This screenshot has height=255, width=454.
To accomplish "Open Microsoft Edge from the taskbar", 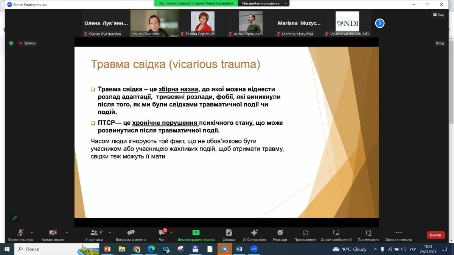I will [151, 249].
